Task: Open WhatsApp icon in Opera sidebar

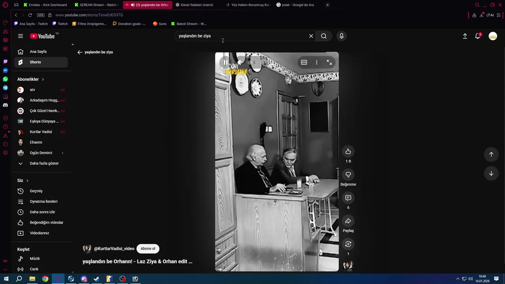Action: (5, 79)
